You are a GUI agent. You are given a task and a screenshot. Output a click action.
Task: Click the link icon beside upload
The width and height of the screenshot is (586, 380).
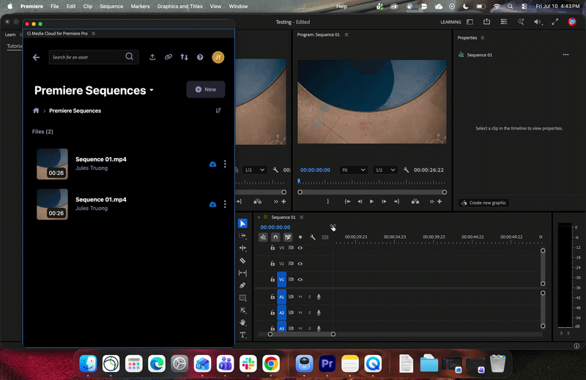[168, 57]
